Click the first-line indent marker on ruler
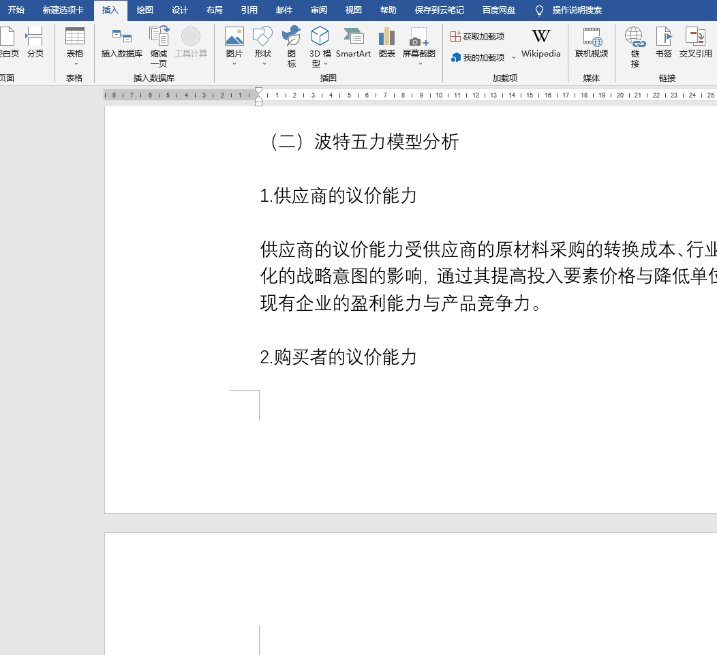 click(258, 91)
